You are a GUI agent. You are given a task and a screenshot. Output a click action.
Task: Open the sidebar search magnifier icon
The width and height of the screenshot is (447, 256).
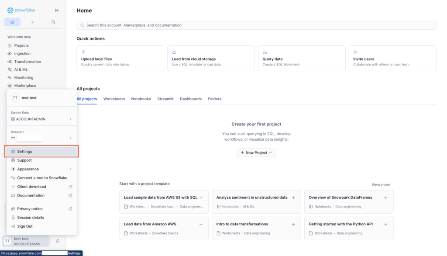pyautogui.click(x=53, y=22)
